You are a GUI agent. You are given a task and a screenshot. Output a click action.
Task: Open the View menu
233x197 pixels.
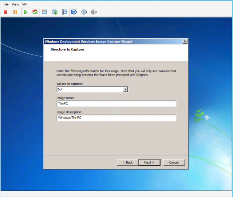15,4
